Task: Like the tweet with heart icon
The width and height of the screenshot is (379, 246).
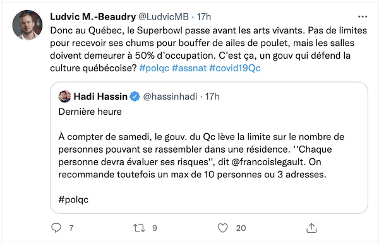Action: point(222,228)
